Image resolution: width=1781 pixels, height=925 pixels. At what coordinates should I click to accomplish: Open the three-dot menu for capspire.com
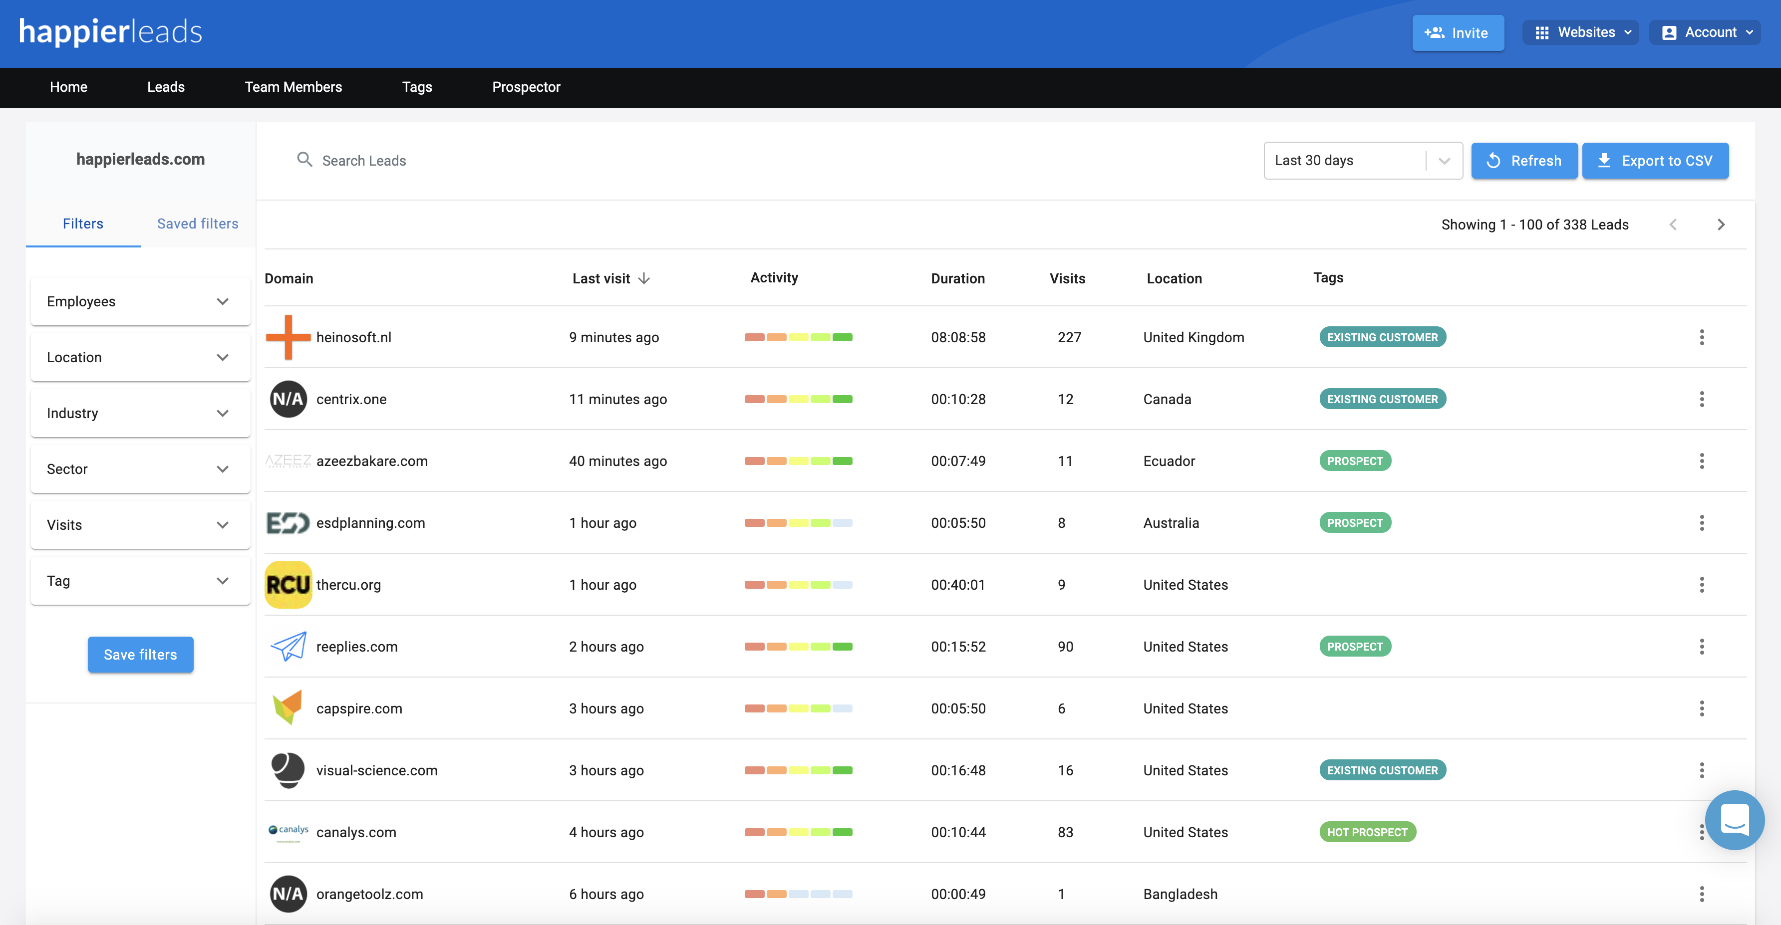pos(1702,708)
